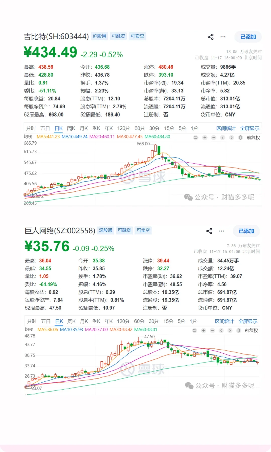Viewport: 271px width, 452px height.
Task: Select the 季K tab in 巨人网络 chart
Action: (96, 321)
